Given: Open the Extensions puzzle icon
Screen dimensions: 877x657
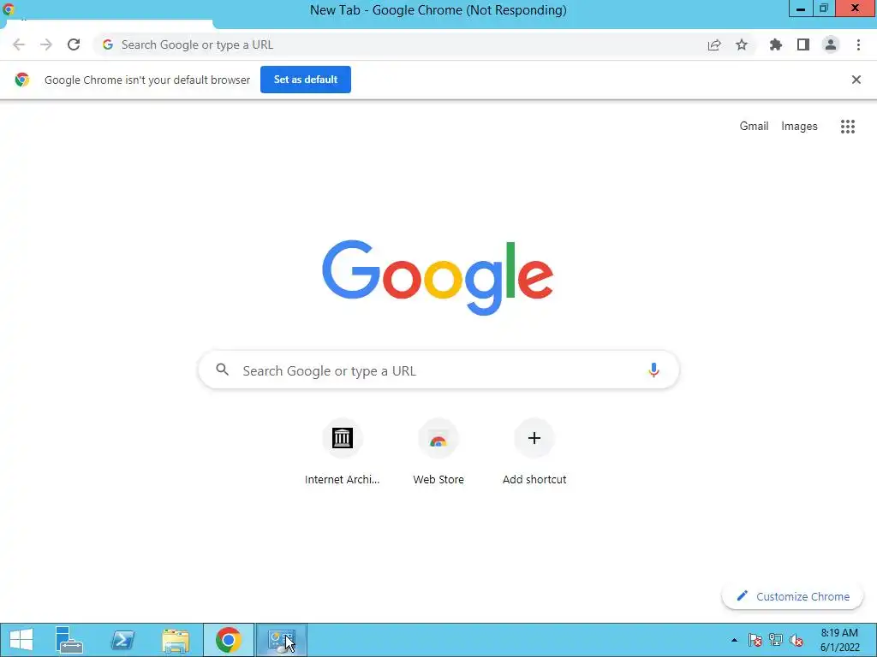Looking at the screenshot, I should (x=776, y=44).
